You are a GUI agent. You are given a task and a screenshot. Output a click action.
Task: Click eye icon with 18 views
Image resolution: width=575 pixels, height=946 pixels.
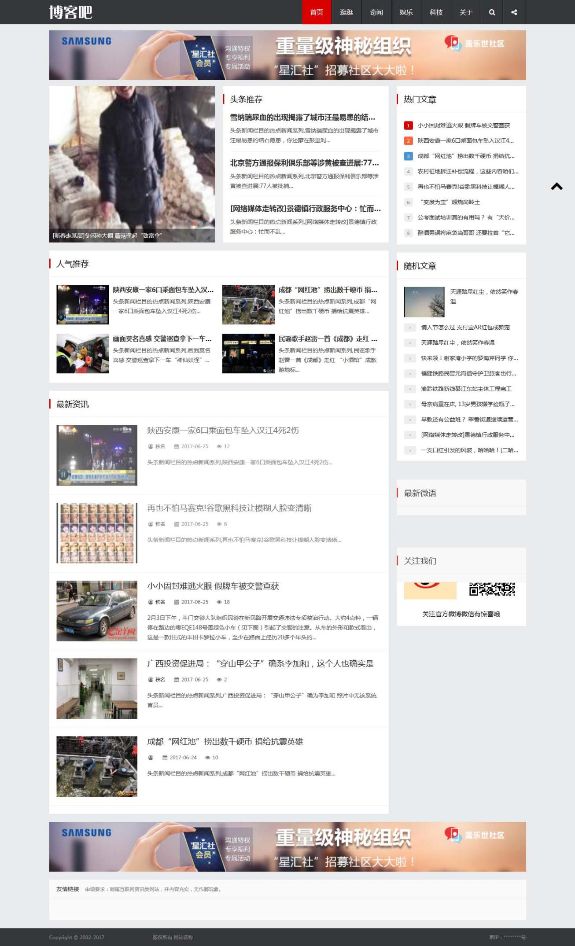tap(219, 602)
